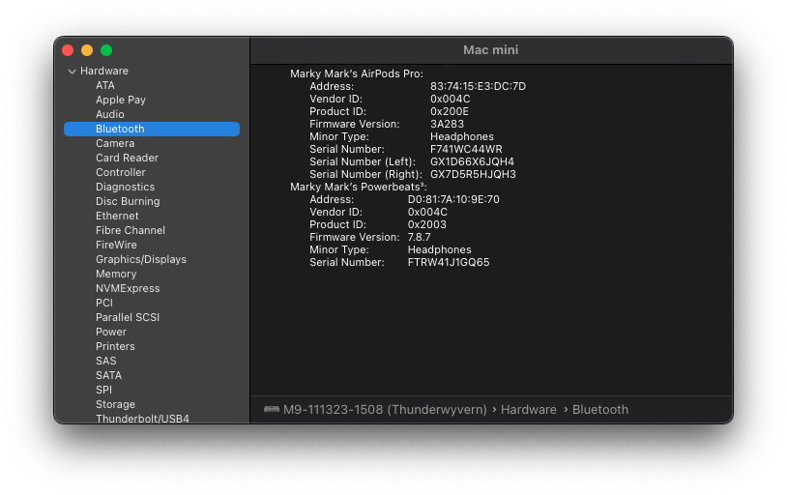Viewport: 787px width, 495px height.
Task: Select the Marky Mark's Powerbeats³ heading
Action: [x=358, y=187]
